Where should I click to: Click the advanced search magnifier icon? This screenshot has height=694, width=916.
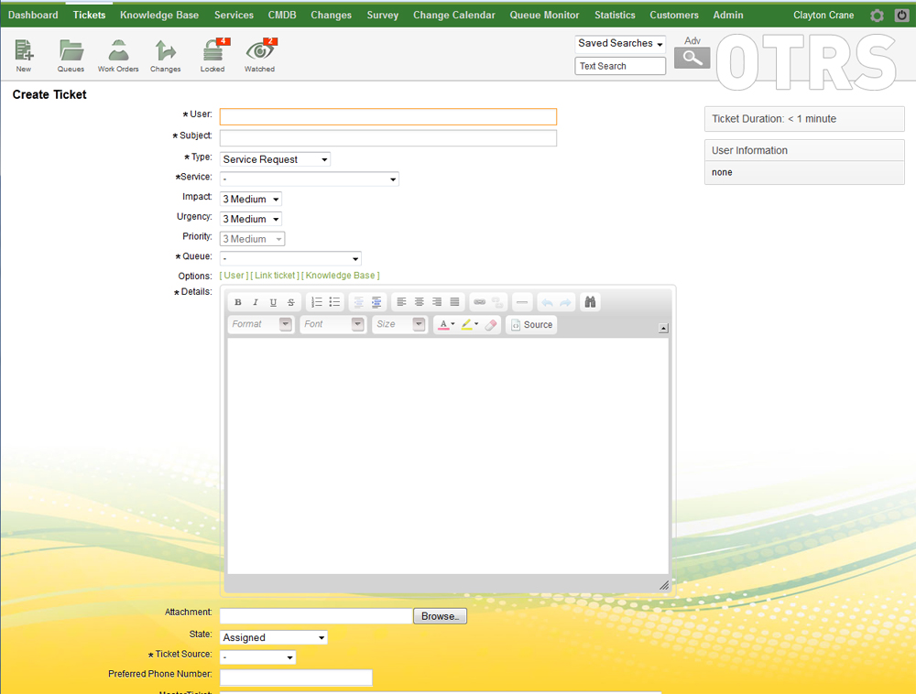point(692,58)
